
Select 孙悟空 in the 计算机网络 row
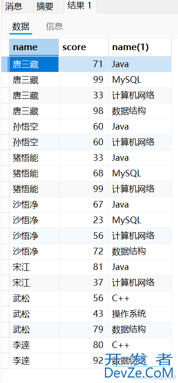pyautogui.click(x=34, y=142)
